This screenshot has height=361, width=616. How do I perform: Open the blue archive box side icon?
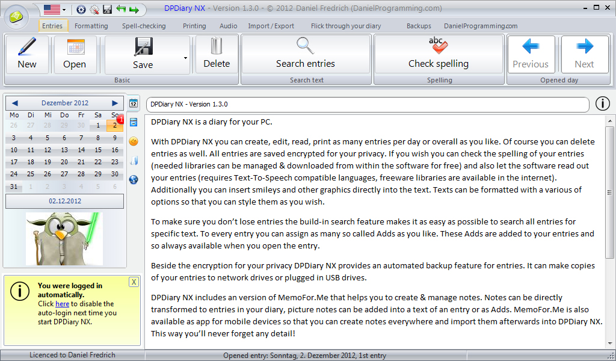coord(134,122)
